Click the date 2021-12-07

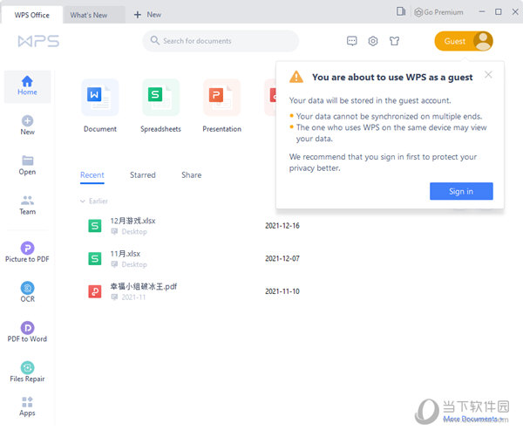(282, 258)
